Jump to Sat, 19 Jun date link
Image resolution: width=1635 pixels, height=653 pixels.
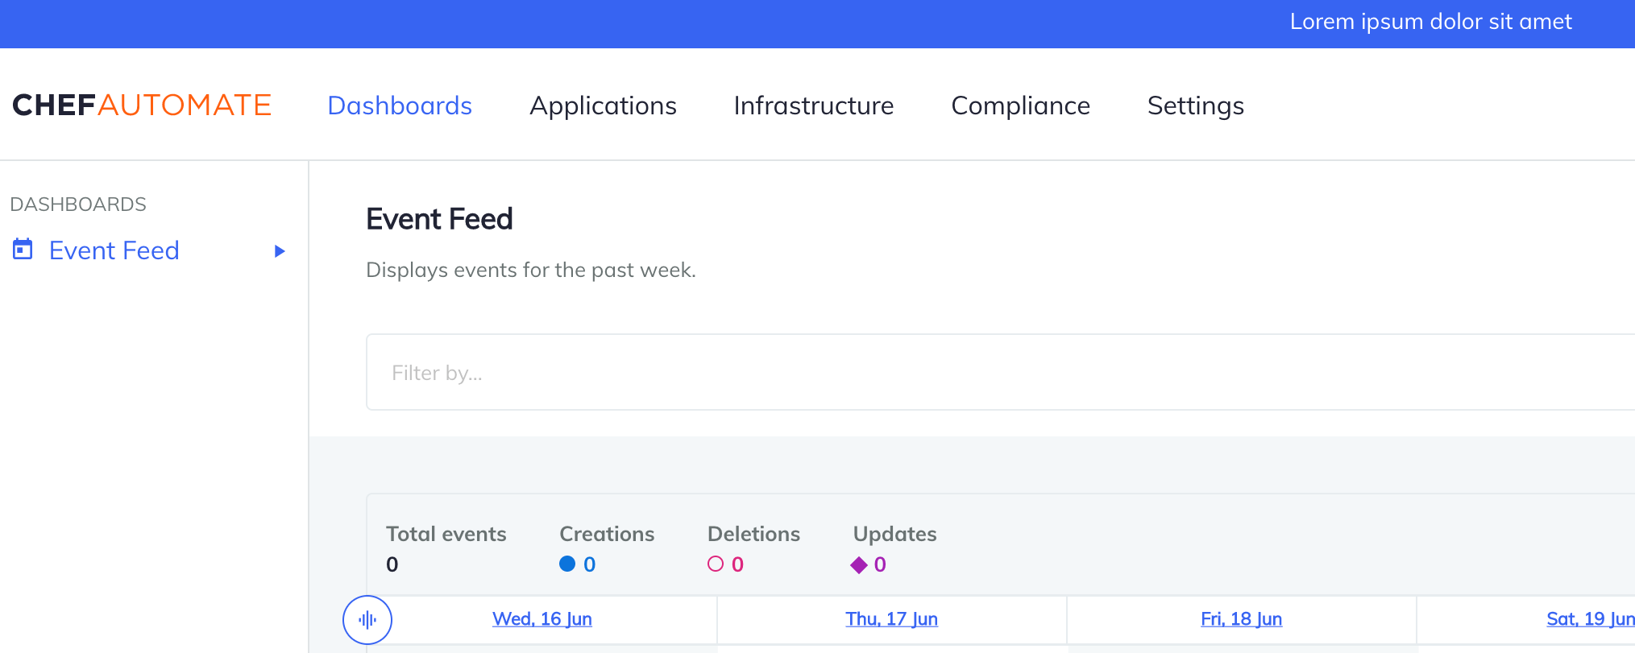click(x=1590, y=619)
